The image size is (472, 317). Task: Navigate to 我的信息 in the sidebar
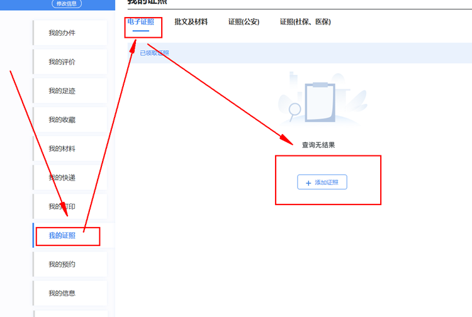point(62,293)
